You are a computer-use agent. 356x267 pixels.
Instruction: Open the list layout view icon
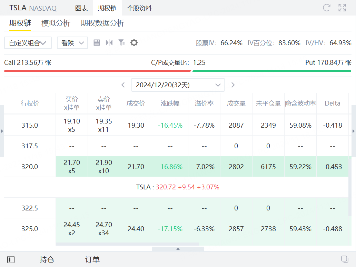pos(97,43)
